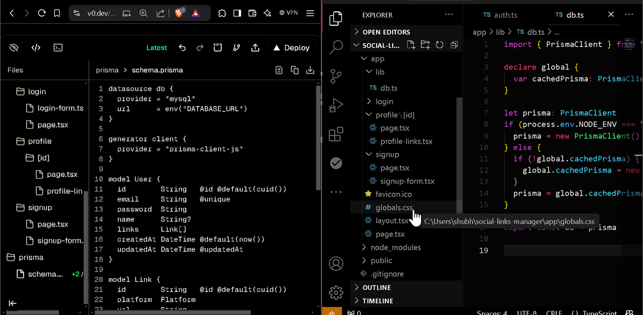The width and height of the screenshot is (643, 315).
Task: Undo the last v0 change
Action: point(182,48)
